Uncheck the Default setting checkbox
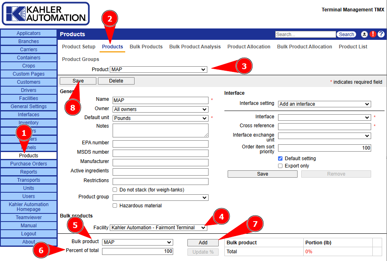This screenshot has width=387, height=261. pos(280,158)
